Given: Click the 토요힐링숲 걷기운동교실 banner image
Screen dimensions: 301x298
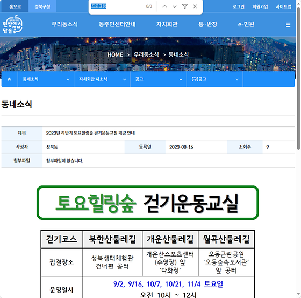Looking at the screenshot, I should tap(148, 203).
